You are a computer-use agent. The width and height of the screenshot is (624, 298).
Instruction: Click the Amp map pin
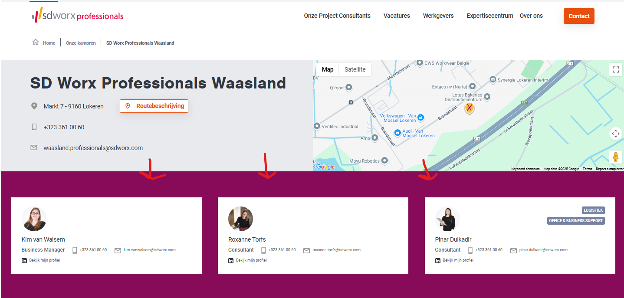coord(375,138)
